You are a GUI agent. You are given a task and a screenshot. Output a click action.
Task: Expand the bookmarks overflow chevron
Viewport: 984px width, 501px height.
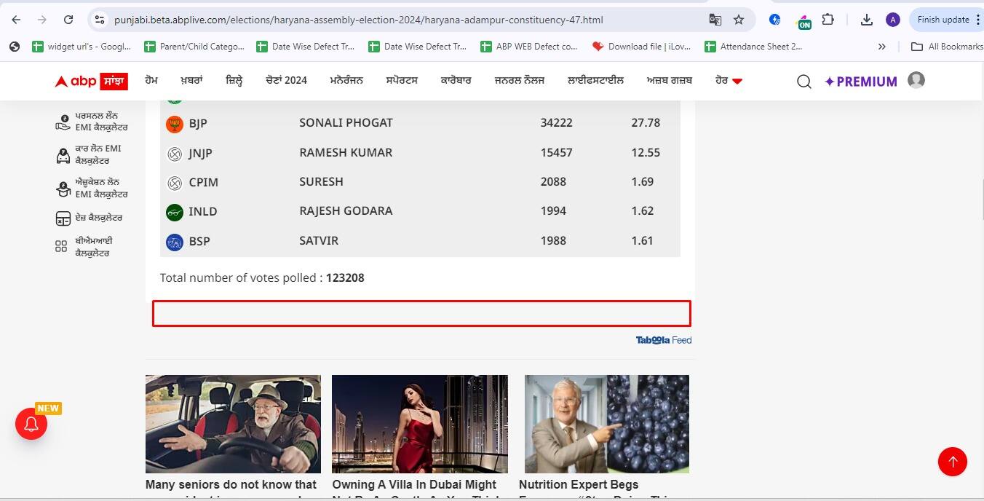[x=881, y=47]
